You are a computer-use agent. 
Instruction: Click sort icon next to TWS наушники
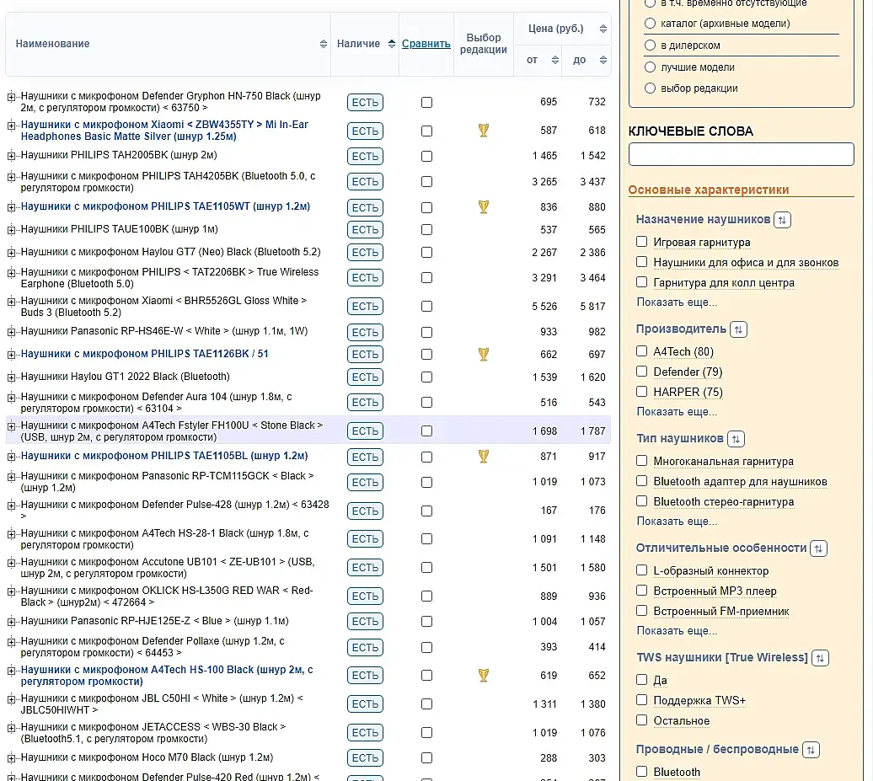(820, 658)
